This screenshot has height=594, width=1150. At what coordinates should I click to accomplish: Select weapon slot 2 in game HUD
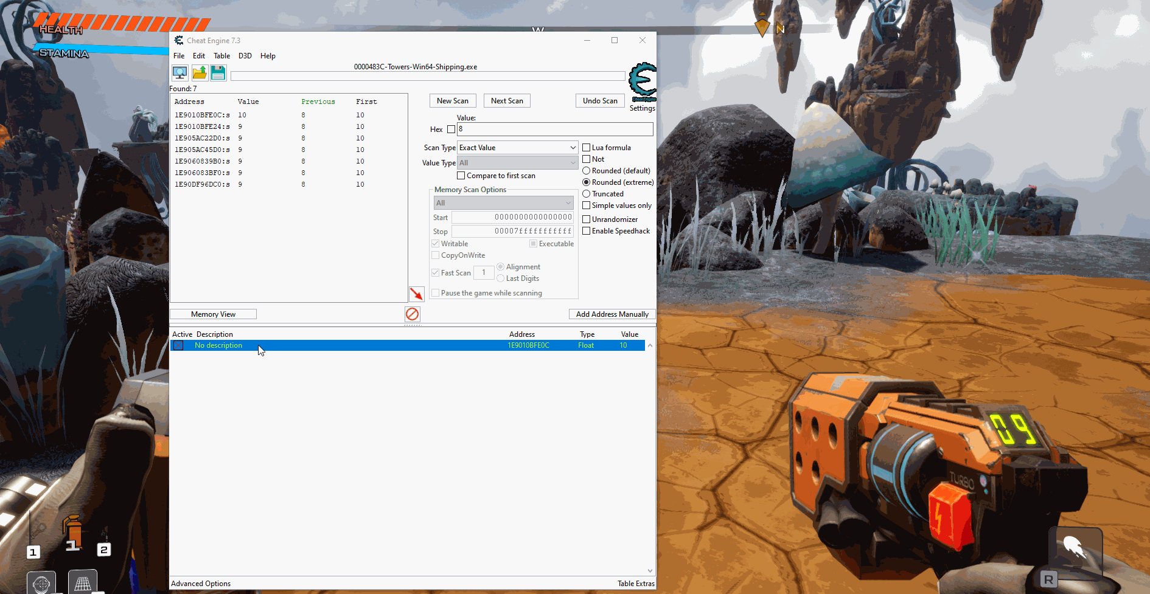click(104, 550)
